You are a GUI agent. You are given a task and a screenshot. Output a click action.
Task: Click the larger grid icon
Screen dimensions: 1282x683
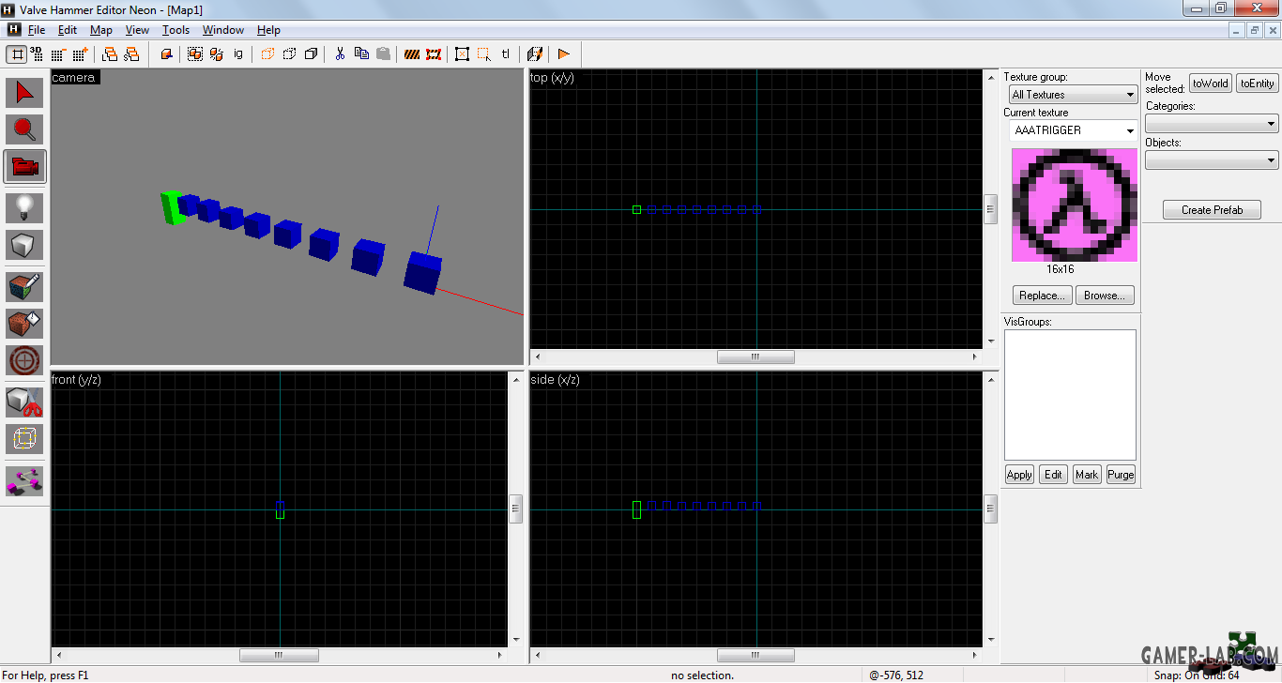click(79, 54)
